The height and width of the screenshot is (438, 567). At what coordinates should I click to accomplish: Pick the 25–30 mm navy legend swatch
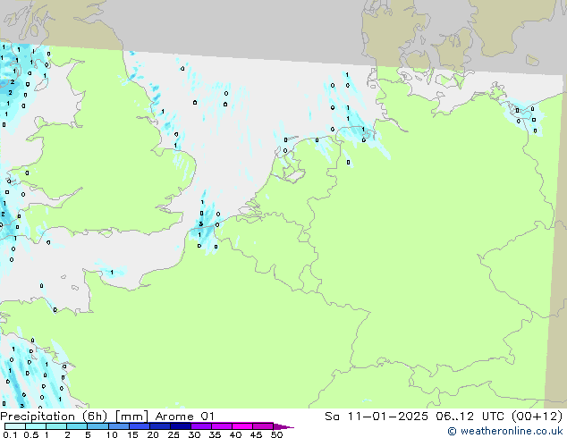pyautogui.click(x=180, y=426)
